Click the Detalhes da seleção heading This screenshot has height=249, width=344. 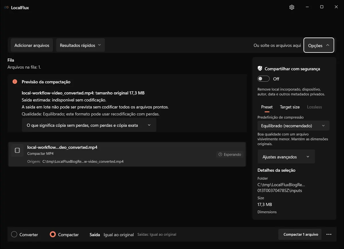(276, 170)
